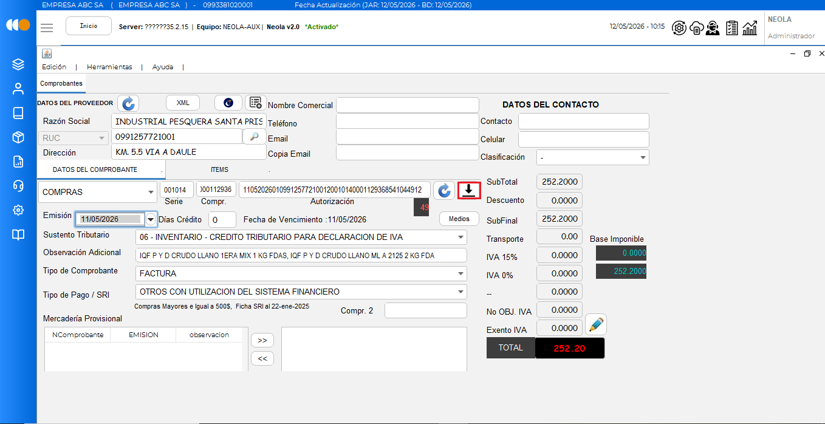
Task: Click the refresh icon next to authorization number
Action: pyautogui.click(x=444, y=190)
